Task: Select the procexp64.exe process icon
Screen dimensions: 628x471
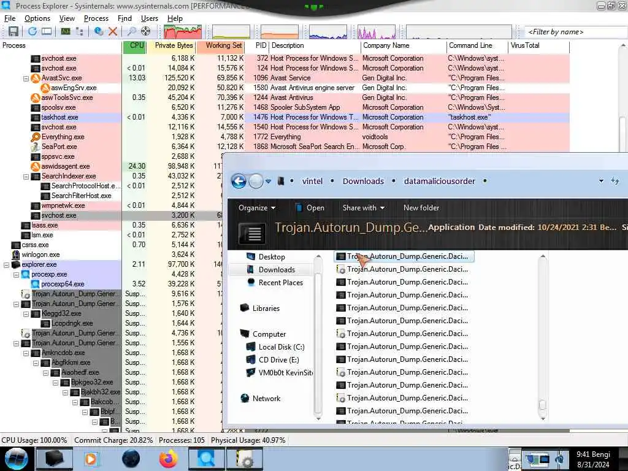Action: point(36,284)
